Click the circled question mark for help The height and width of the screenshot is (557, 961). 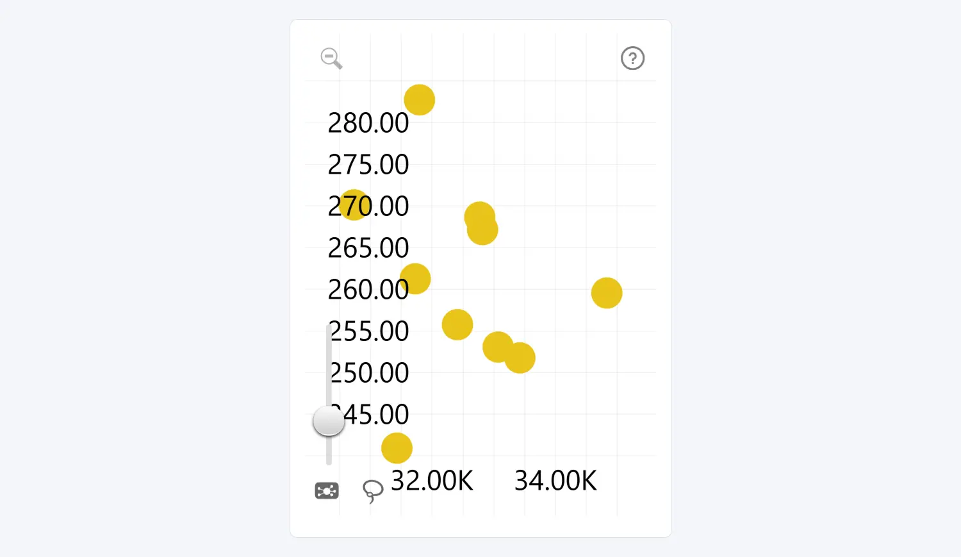point(632,58)
